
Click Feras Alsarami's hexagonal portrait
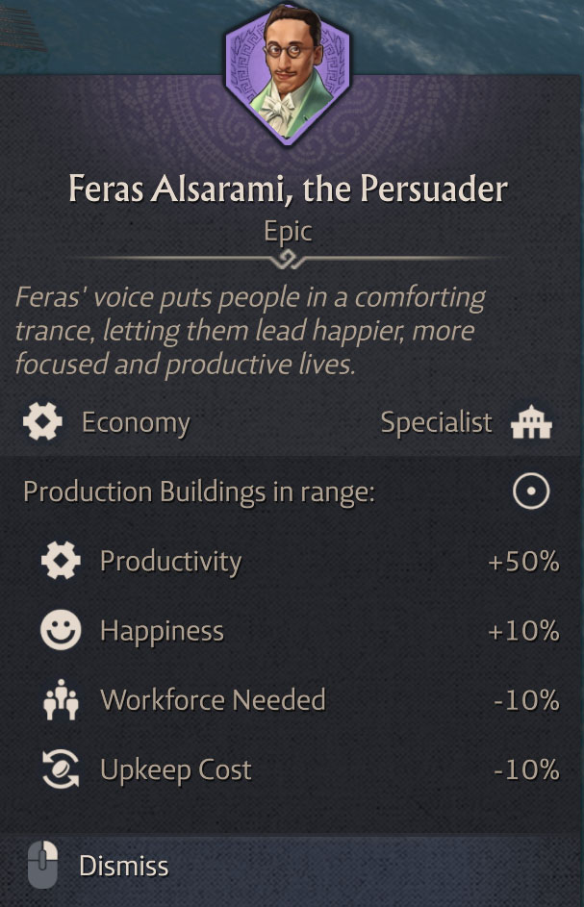point(288,76)
